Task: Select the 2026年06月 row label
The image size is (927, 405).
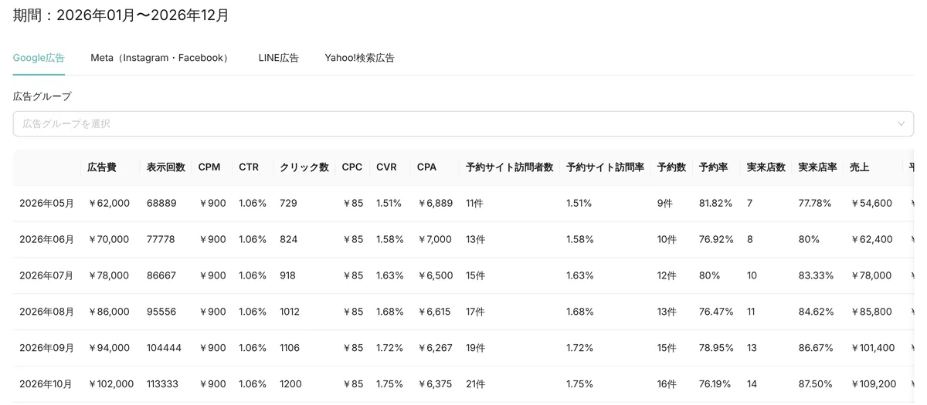Action: click(46, 240)
